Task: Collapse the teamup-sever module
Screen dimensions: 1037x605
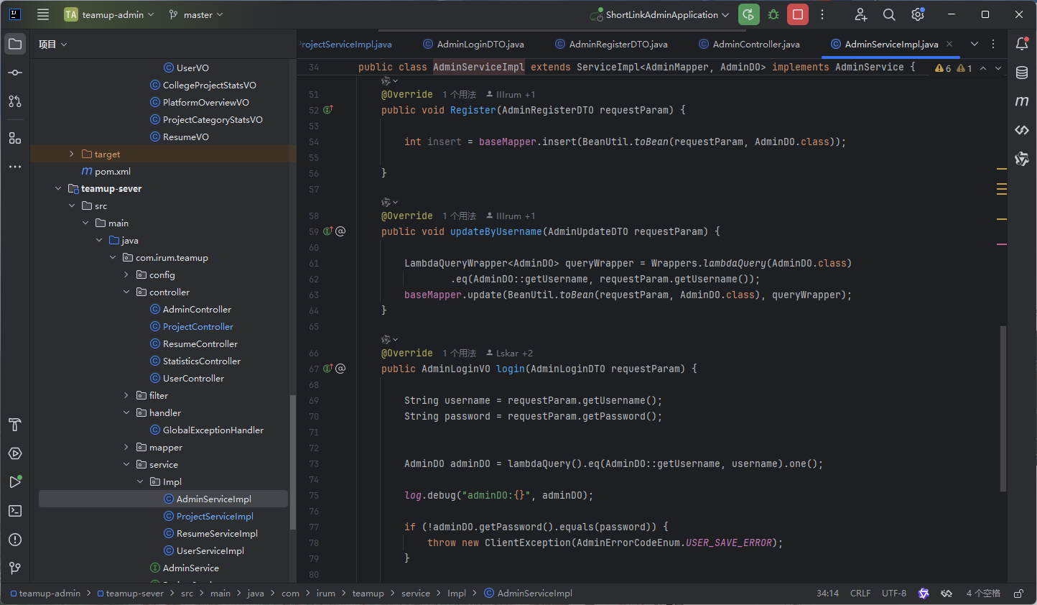Action: tap(58, 189)
